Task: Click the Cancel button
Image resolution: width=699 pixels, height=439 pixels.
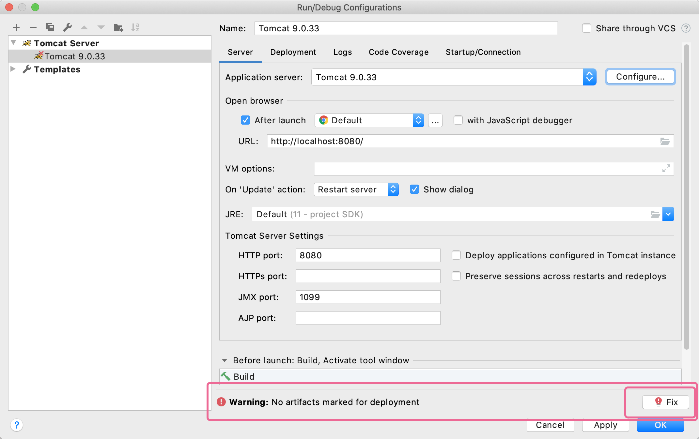Action: point(550,425)
